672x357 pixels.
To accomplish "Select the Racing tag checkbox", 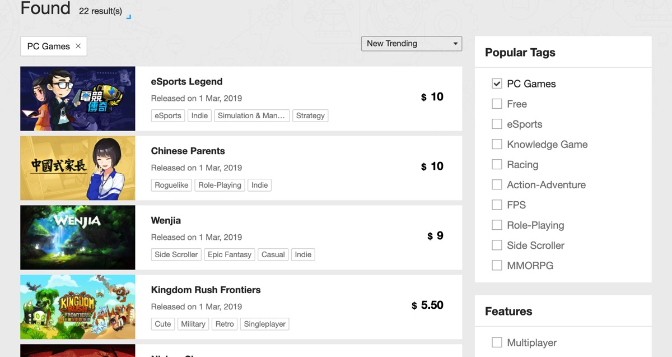I will 497,164.
